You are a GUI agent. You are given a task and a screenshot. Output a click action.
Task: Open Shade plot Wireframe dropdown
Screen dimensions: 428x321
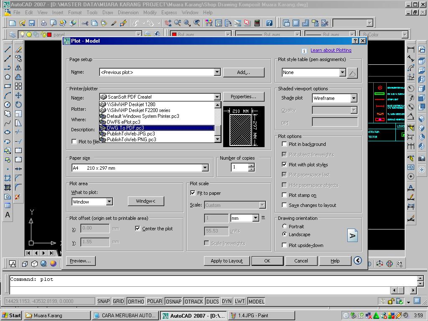[x=354, y=98]
